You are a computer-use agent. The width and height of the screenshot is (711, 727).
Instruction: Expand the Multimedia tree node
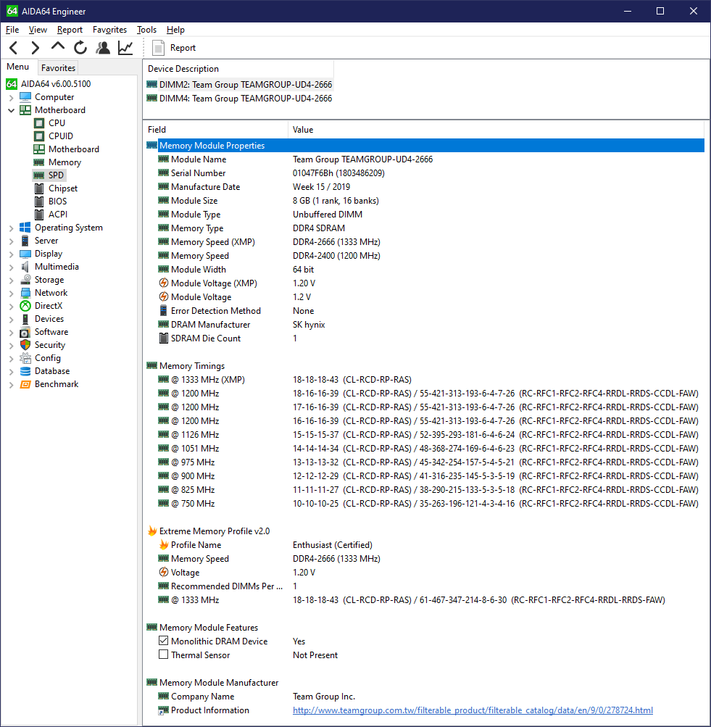[11, 267]
